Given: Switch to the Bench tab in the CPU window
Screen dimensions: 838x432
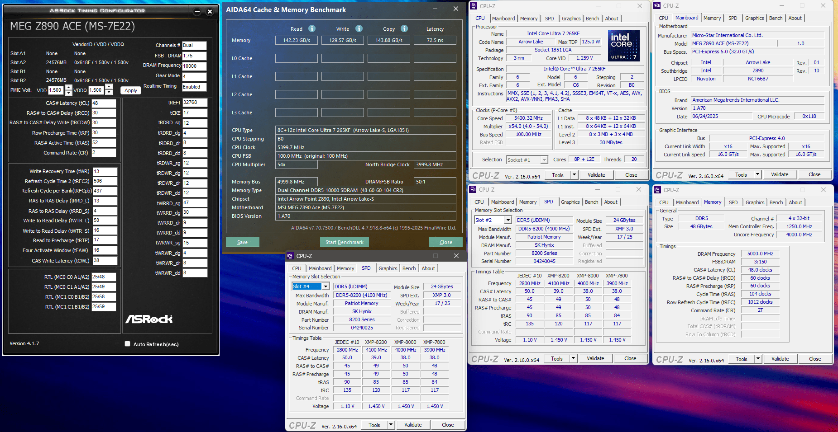Looking at the screenshot, I should (592, 19).
